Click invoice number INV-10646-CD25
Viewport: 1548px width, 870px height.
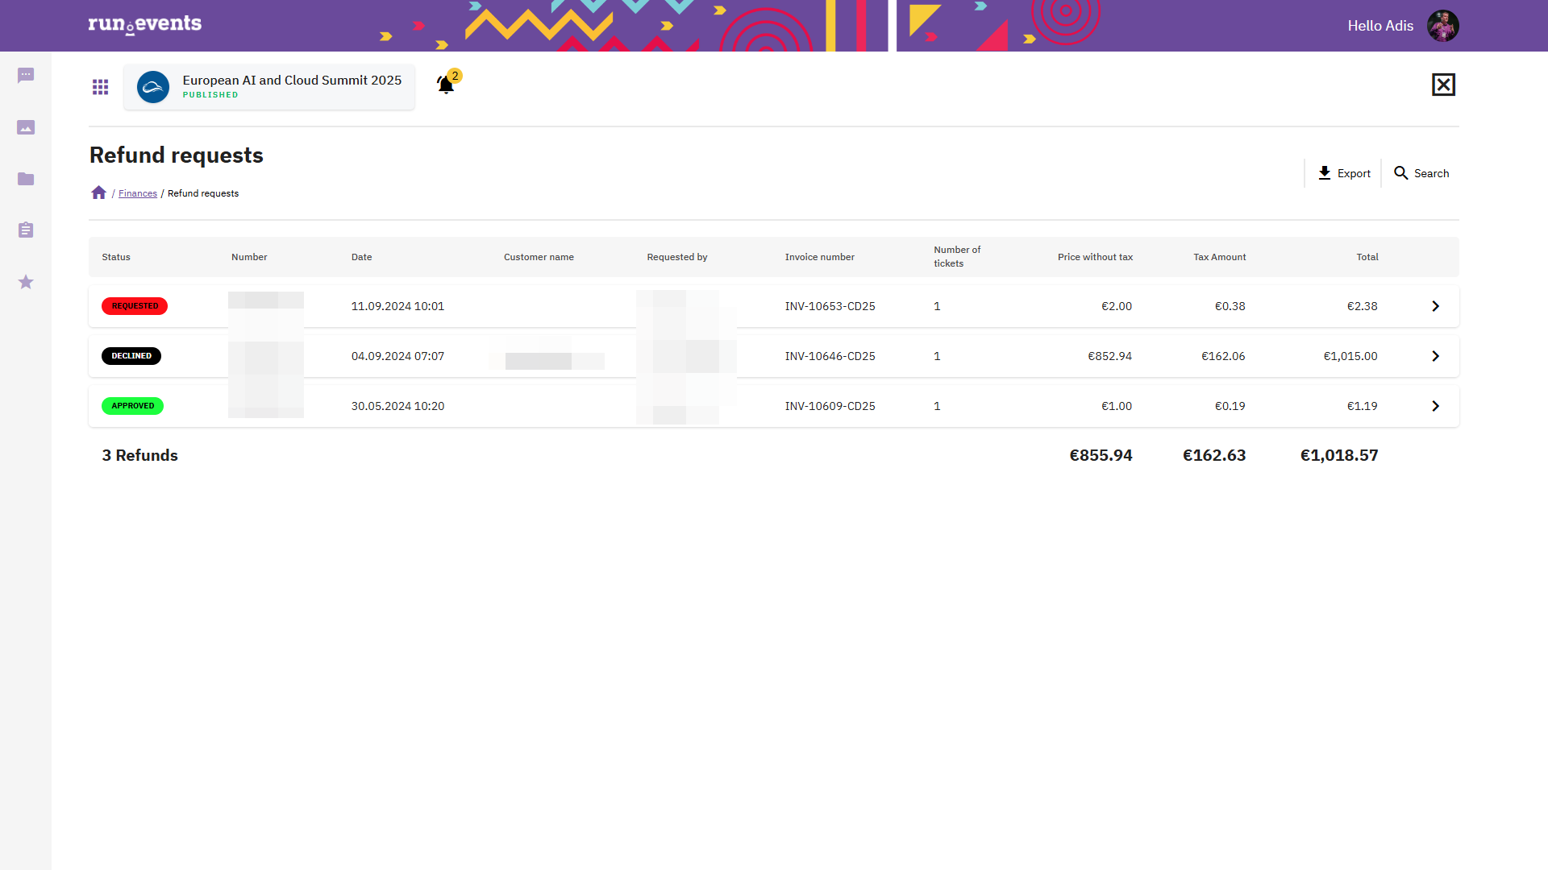[x=830, y=356]
